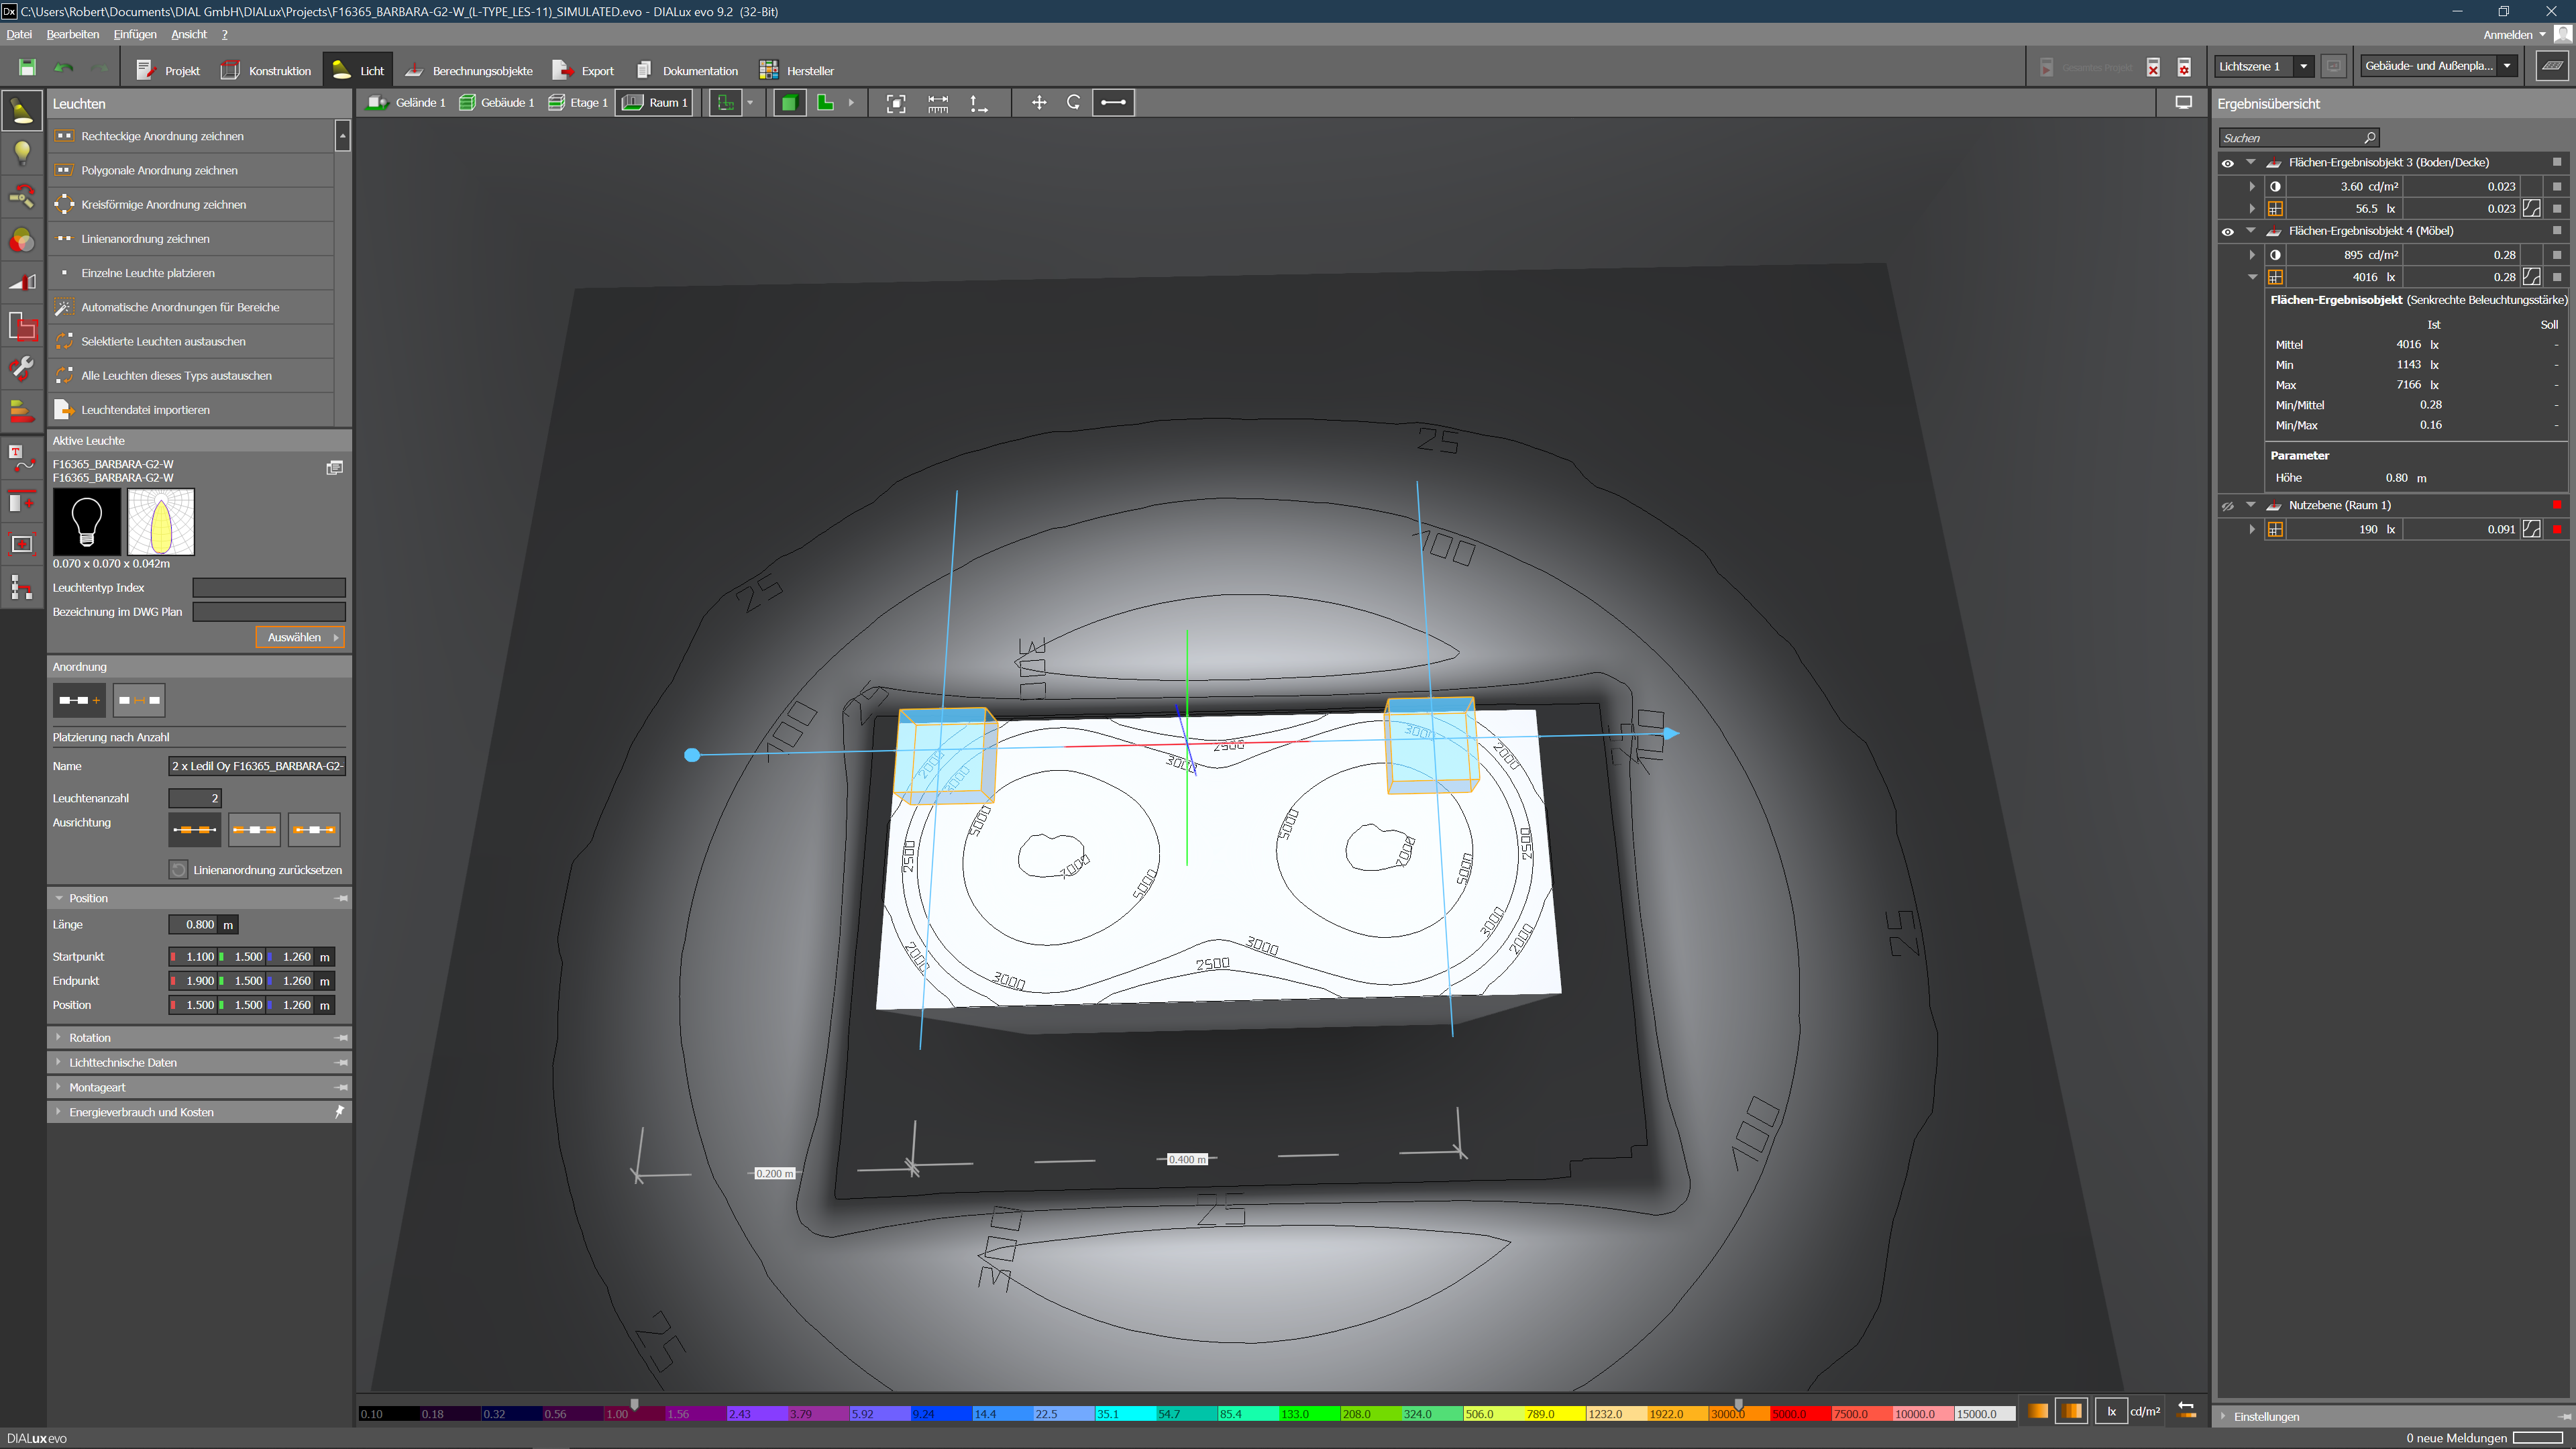Show the hidden Nutzebene (Raum 1) object
Viewport: 2576px width, 1449px height.
point(2227,506)
